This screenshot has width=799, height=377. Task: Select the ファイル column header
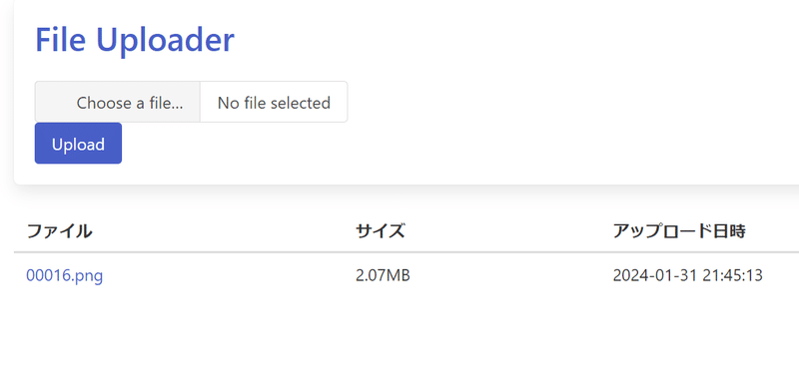pos(59,231)
